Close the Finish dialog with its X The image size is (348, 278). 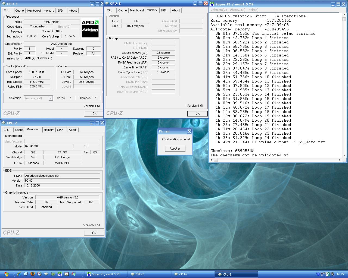(189, 131)
